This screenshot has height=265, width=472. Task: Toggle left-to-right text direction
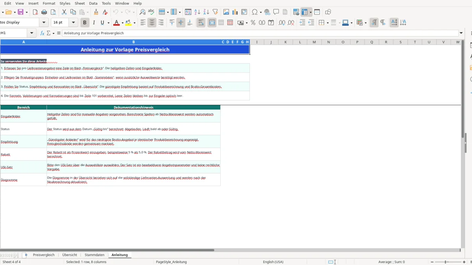374,23
